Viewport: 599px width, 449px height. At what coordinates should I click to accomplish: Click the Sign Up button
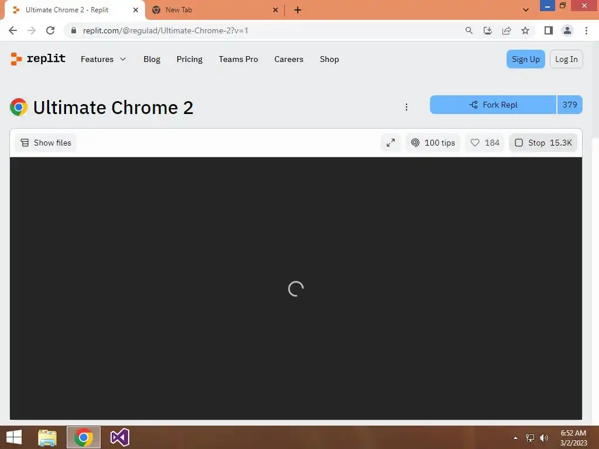[x=526, y=59]
